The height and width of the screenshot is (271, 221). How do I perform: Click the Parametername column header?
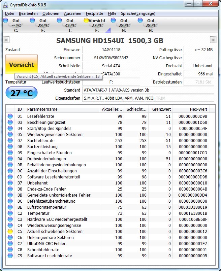62,109
